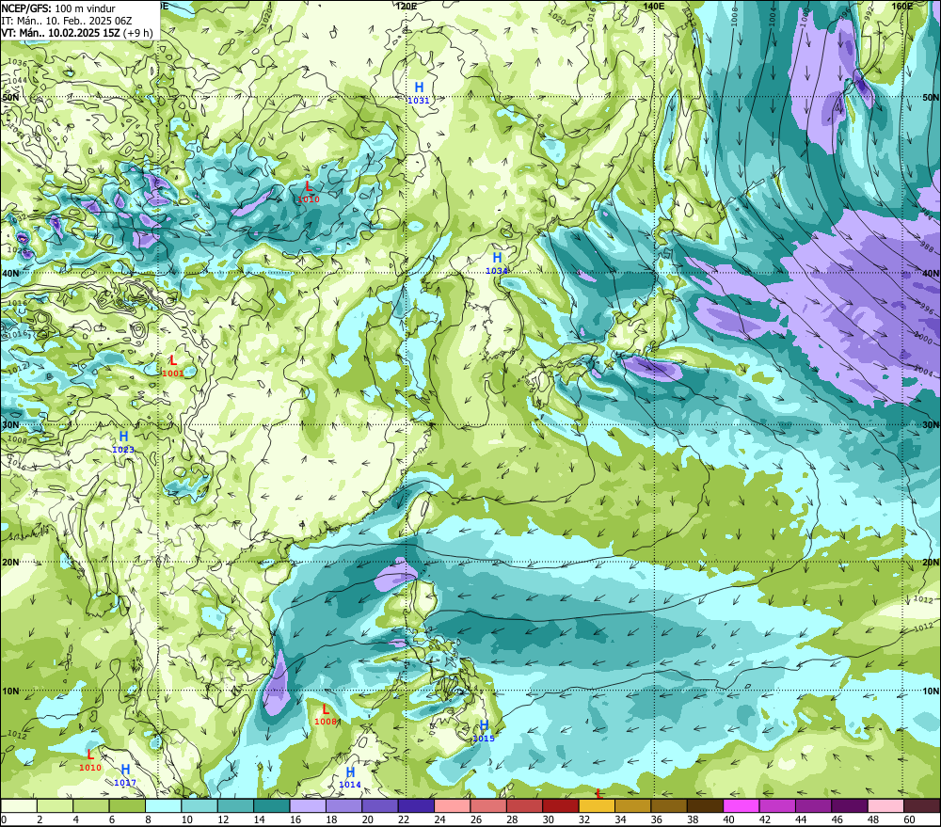Click the 20N label on the right edge
The image size is (941, 827).
coord(931,563)
